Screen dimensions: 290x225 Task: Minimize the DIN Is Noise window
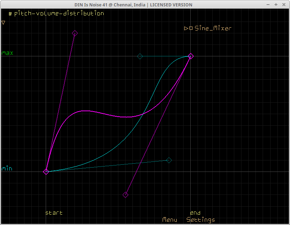268,5
